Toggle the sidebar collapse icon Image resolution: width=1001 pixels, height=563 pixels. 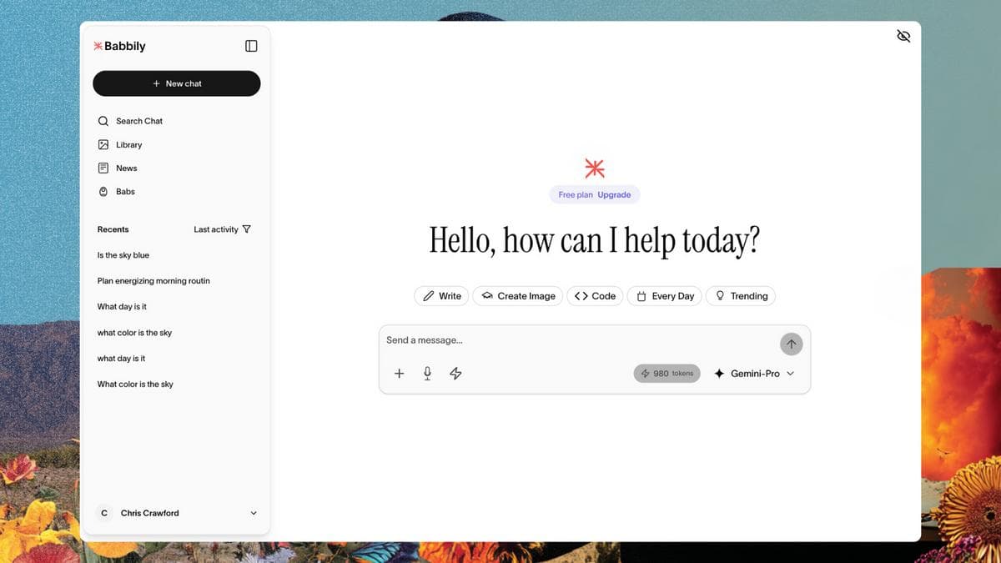point(251,46)
